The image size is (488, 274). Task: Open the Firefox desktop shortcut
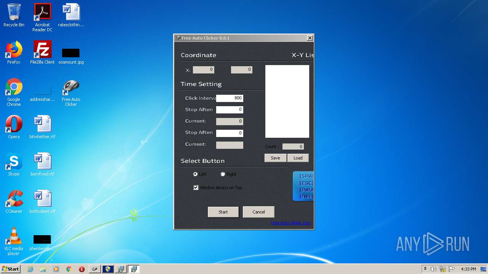[x=14, y=53]
